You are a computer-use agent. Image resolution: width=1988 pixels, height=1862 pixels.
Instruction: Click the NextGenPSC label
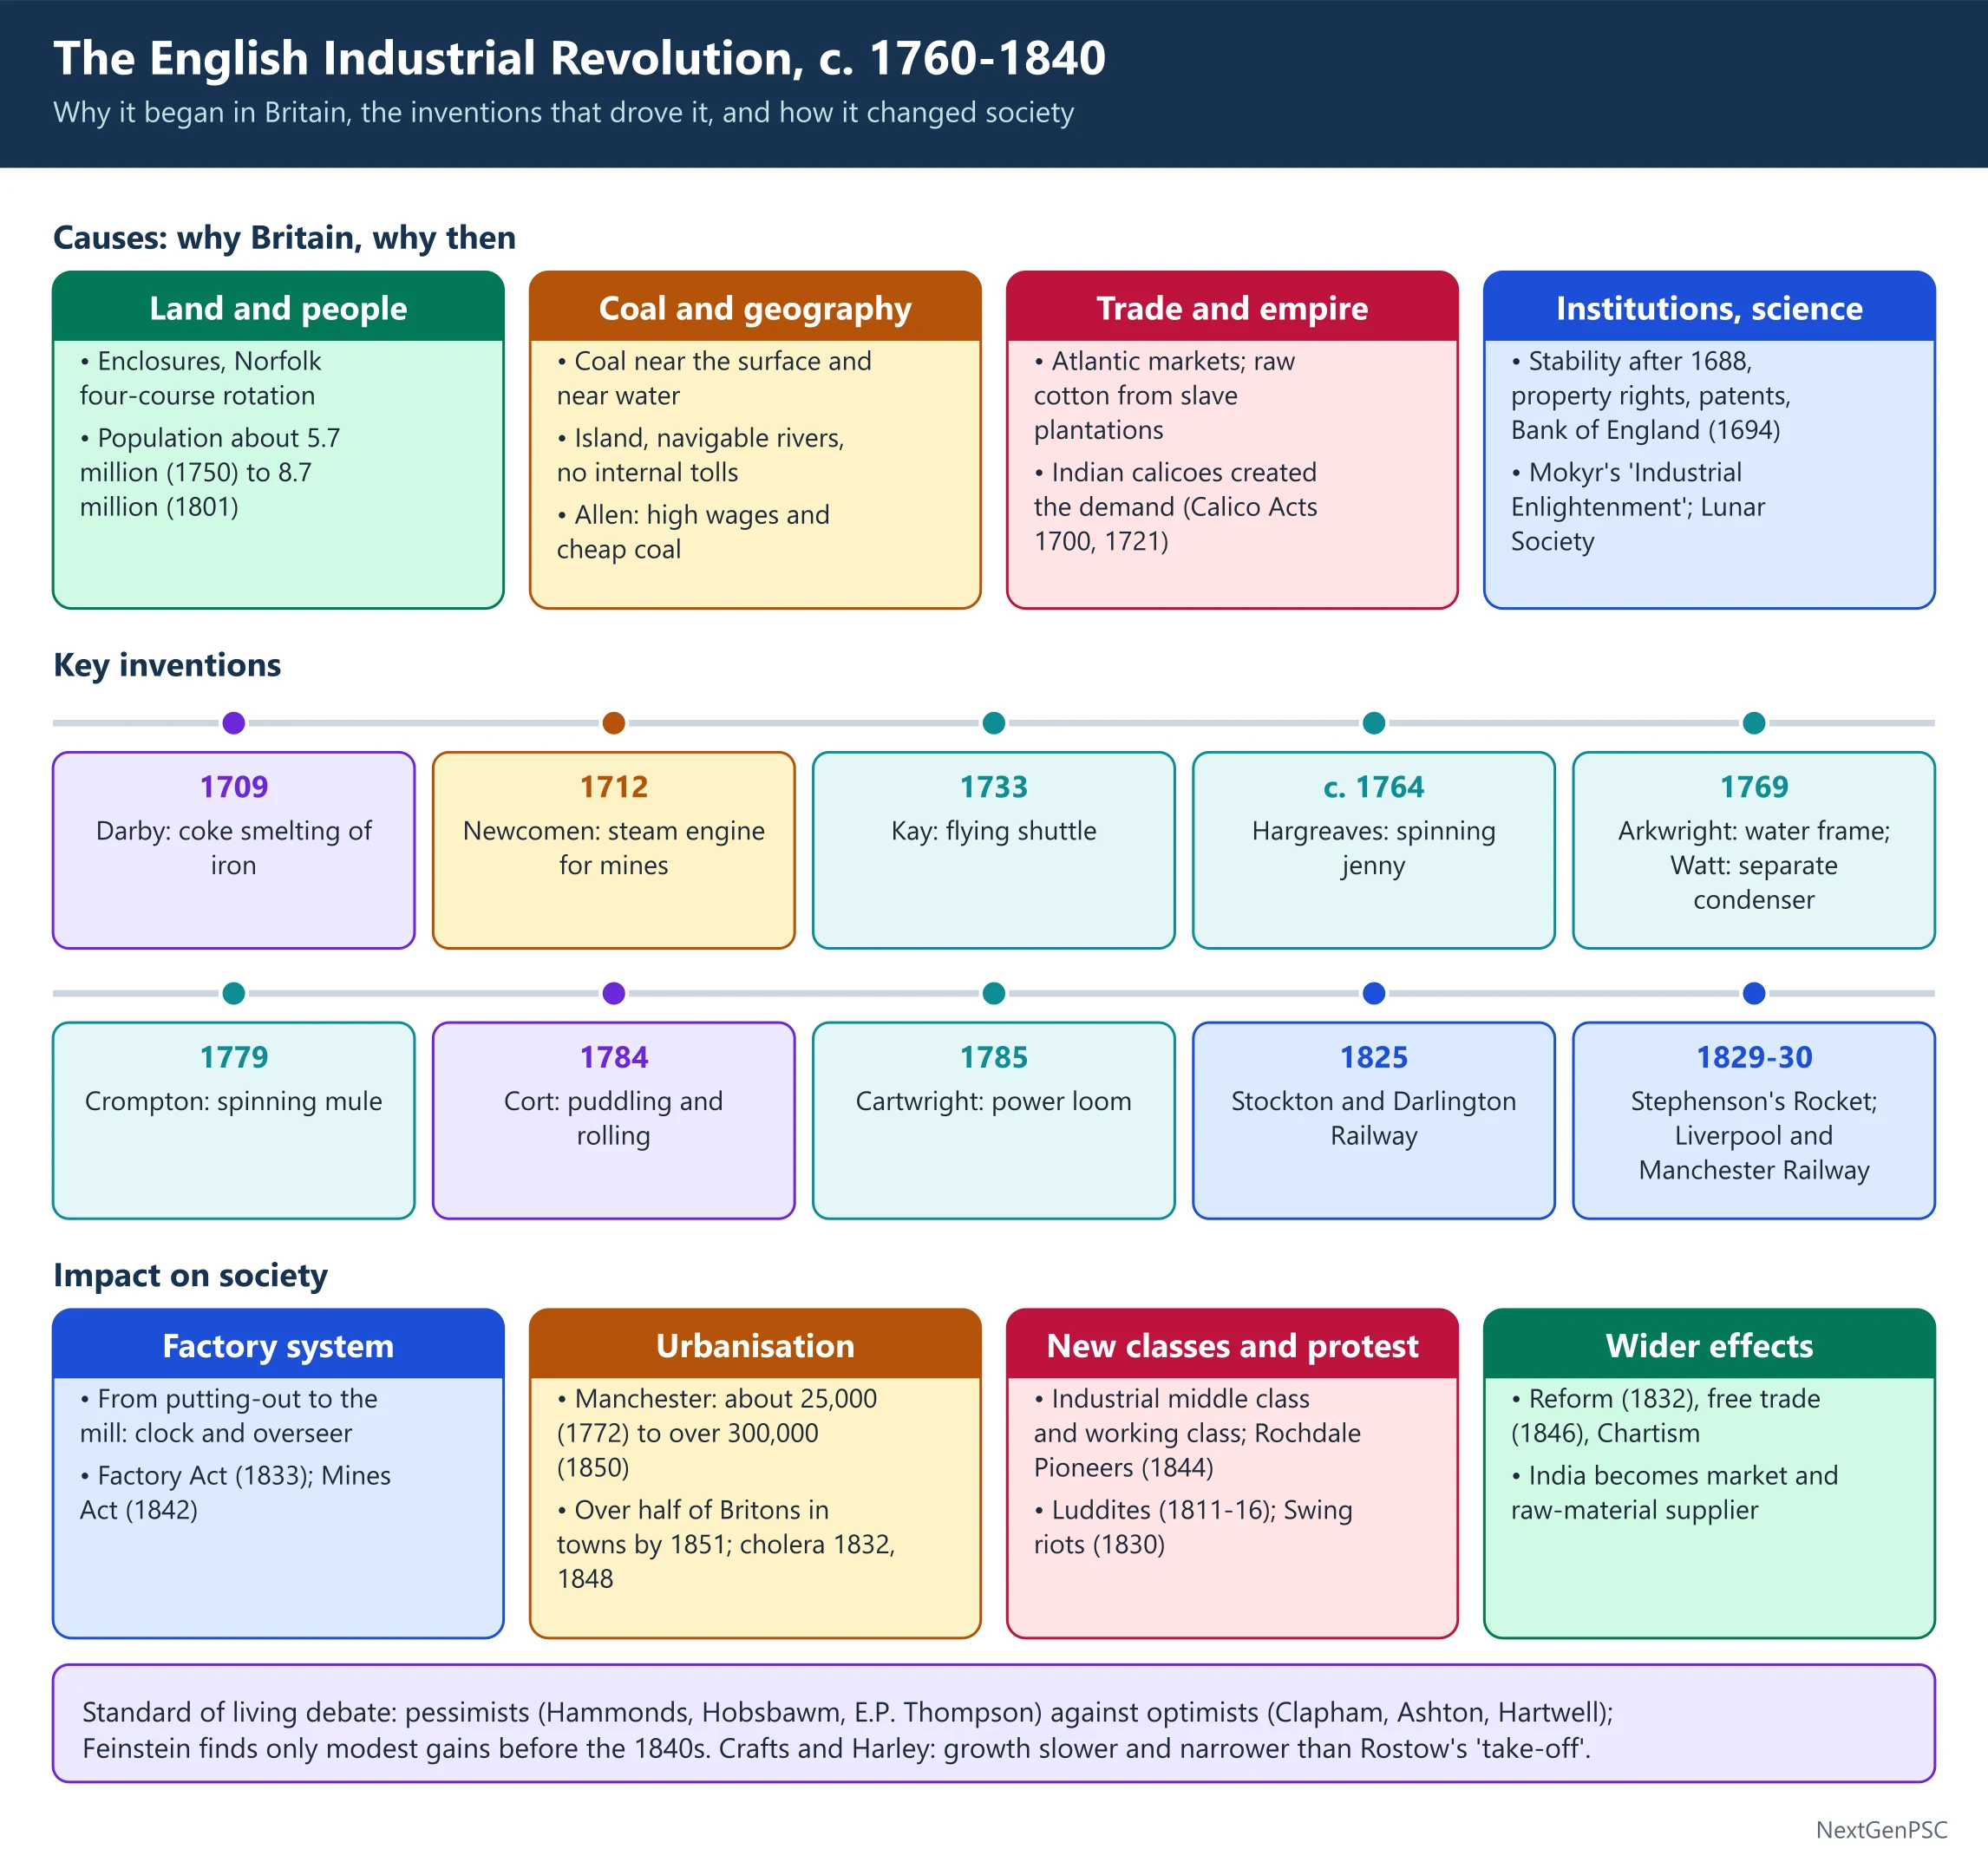tap(1881, 1830)
